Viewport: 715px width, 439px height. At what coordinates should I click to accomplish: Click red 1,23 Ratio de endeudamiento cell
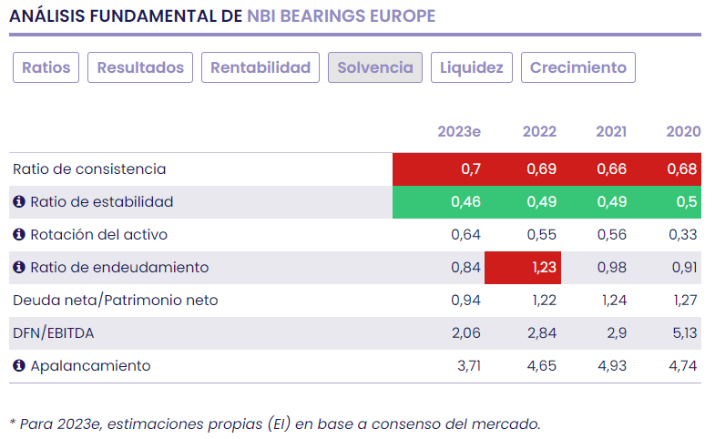523,268
